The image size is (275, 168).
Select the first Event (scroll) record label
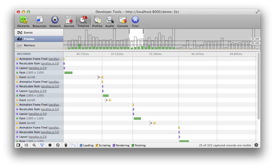(27, 77)
